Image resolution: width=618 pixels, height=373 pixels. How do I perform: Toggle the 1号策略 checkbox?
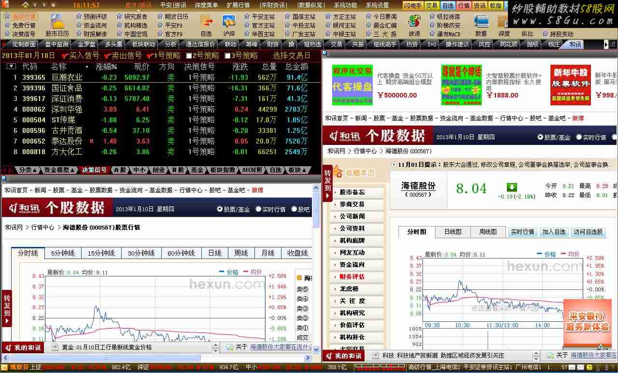point(150,56)
